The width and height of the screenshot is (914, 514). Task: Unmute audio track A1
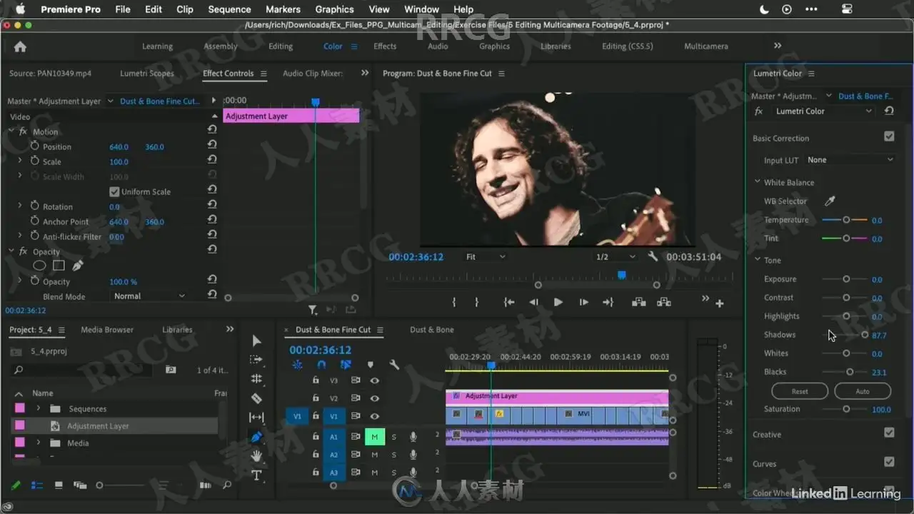[x=374, y=437]
